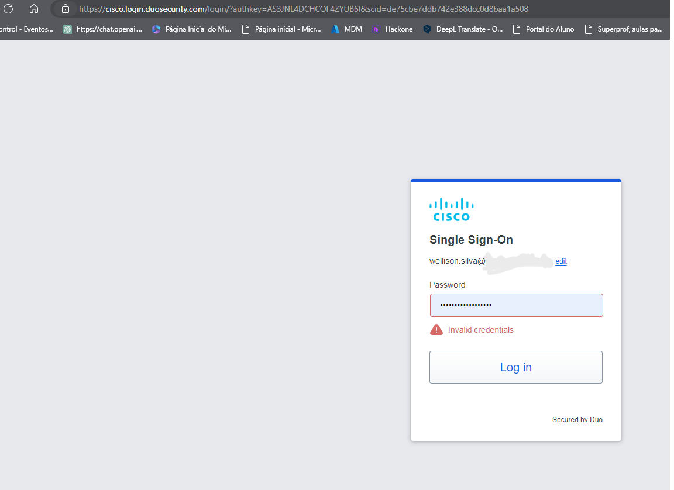Click the site security lock icon
The height and width of the screenshot is (490, 674).
[x=64, y=9]
